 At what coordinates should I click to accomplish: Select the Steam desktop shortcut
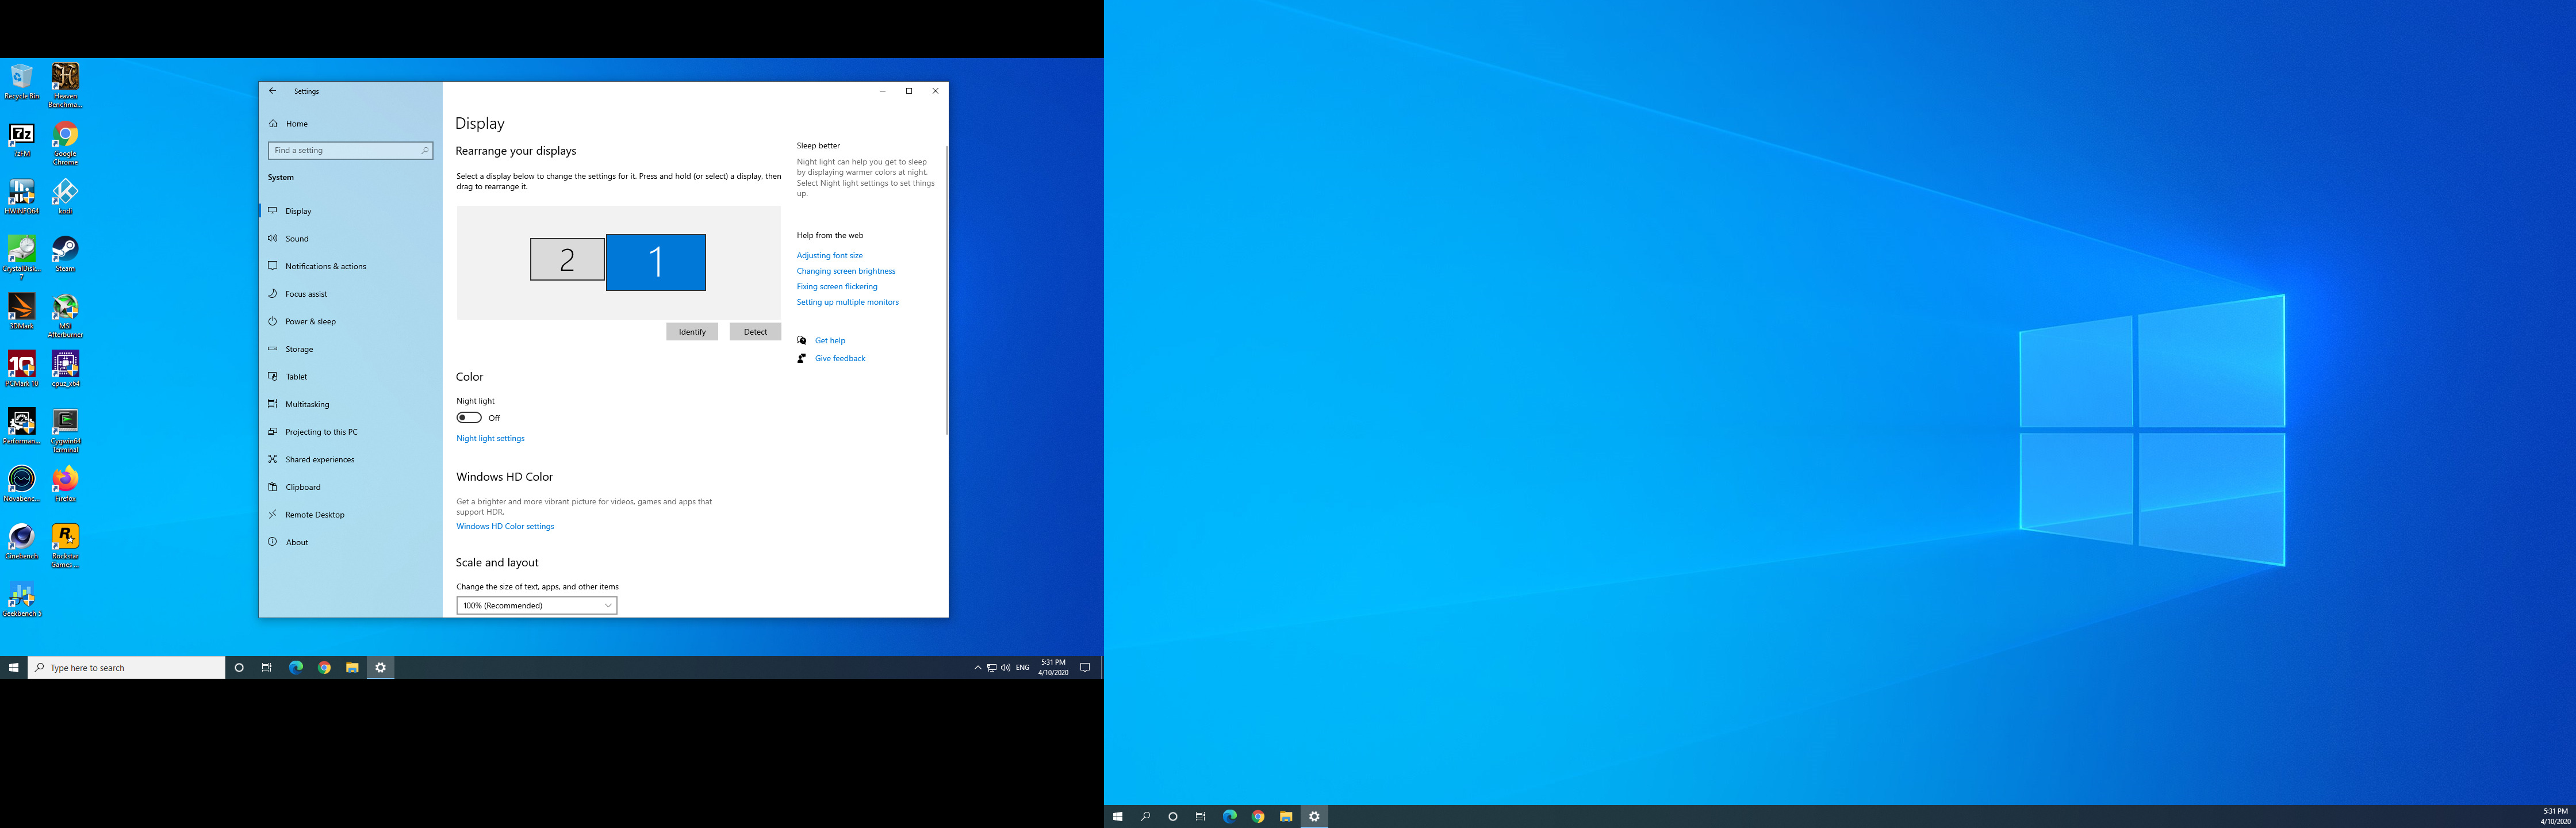point(65,254)
